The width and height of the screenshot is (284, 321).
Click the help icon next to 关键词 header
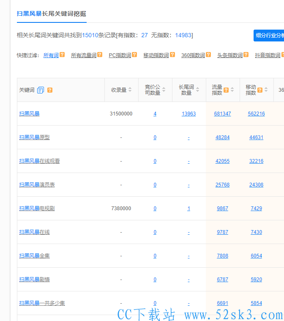tap(50, 90)
